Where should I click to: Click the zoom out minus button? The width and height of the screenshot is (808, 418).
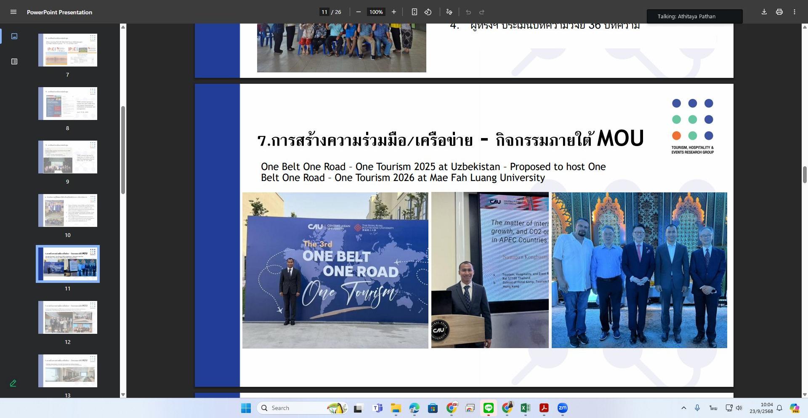click(358, 12)
